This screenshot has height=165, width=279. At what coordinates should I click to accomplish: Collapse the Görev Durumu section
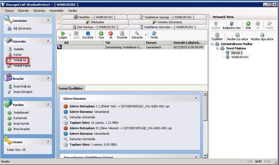(196, 98)
